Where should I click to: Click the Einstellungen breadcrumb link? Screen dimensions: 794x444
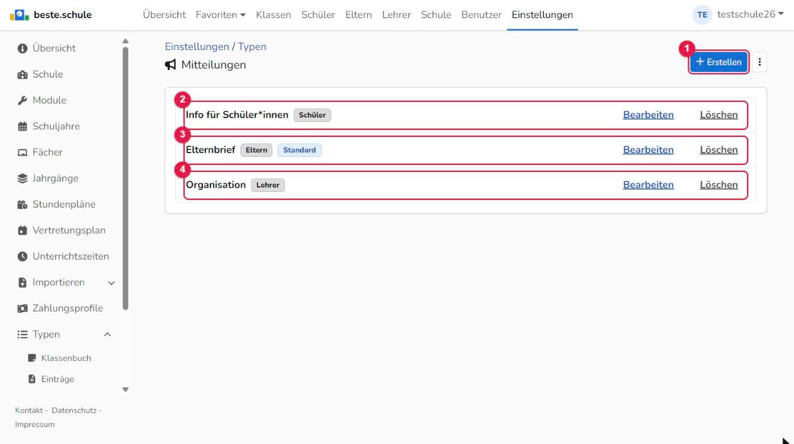pyautogui.click(x=197, y=47)
